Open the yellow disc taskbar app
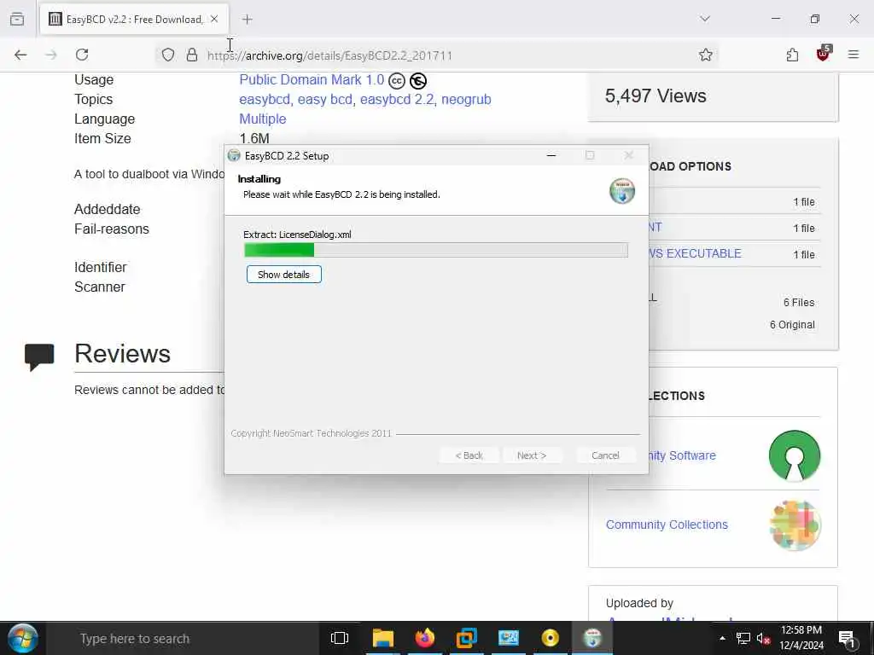 [551, 638]
